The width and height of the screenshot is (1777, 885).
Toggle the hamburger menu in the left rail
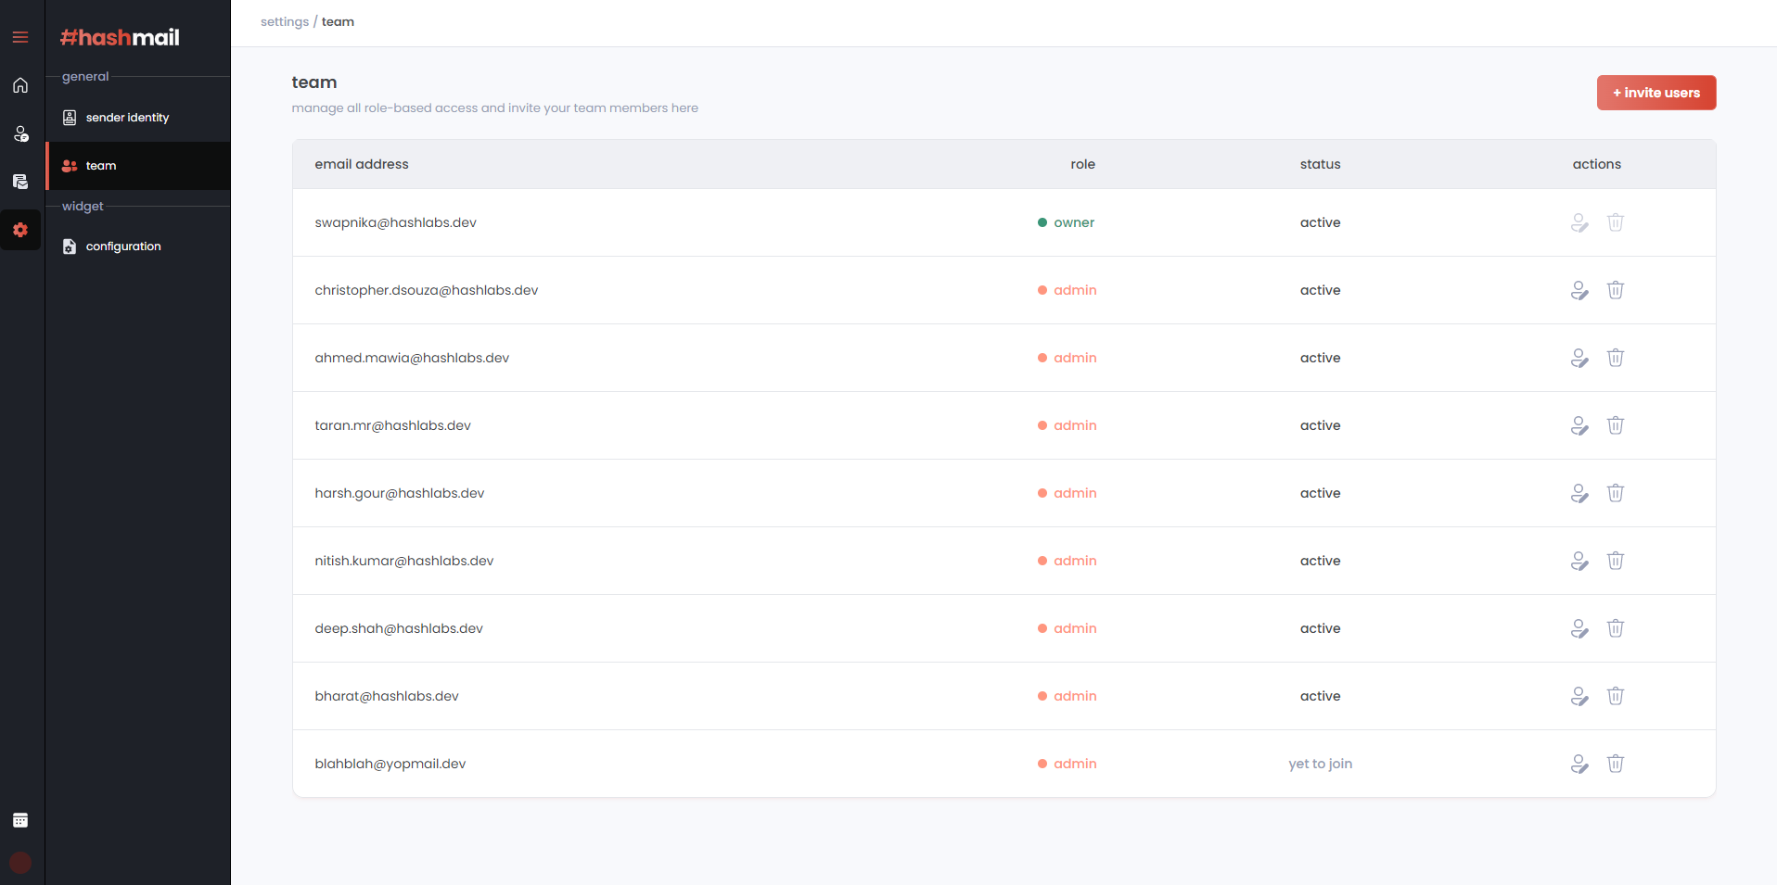click(20, 37)
